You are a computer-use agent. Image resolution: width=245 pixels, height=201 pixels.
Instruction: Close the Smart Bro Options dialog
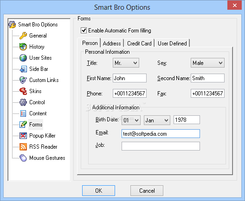click(x=234, y=5)
